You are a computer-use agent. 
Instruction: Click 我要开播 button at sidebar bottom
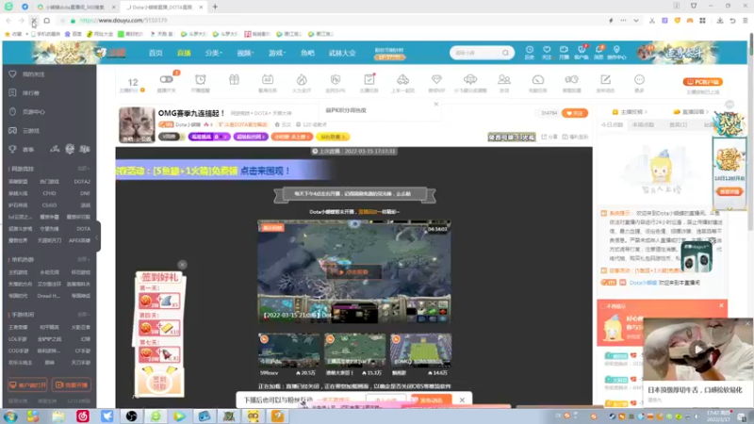point(72,385)
